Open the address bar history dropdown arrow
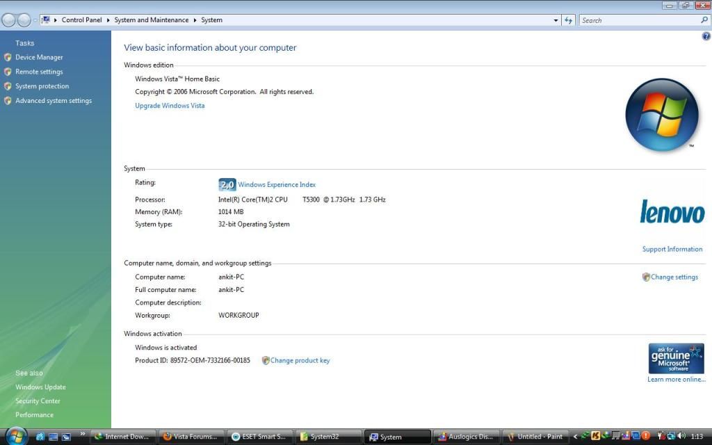This screenshot has height=445, width=712. point(556,20)
